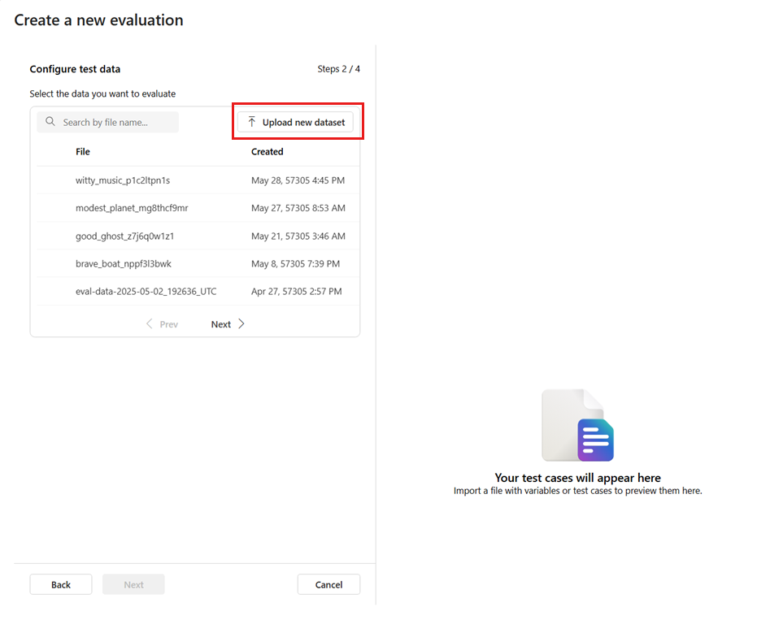
Task: Click the Create a new evaluation title
Action: point(98,20)
